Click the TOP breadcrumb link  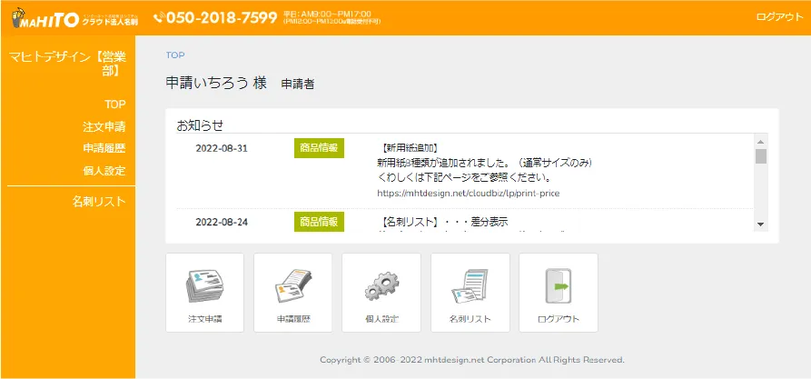tap(175, 55)
